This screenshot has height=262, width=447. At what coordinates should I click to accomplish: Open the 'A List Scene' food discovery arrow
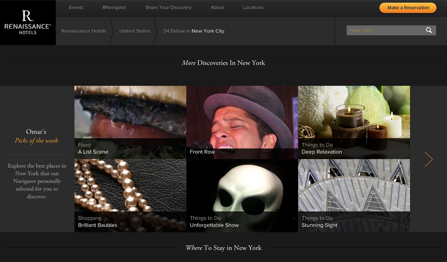point(182,145)
